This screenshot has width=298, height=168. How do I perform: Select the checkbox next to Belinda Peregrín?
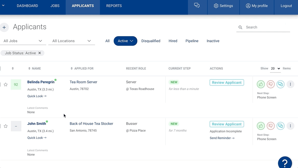1,84
